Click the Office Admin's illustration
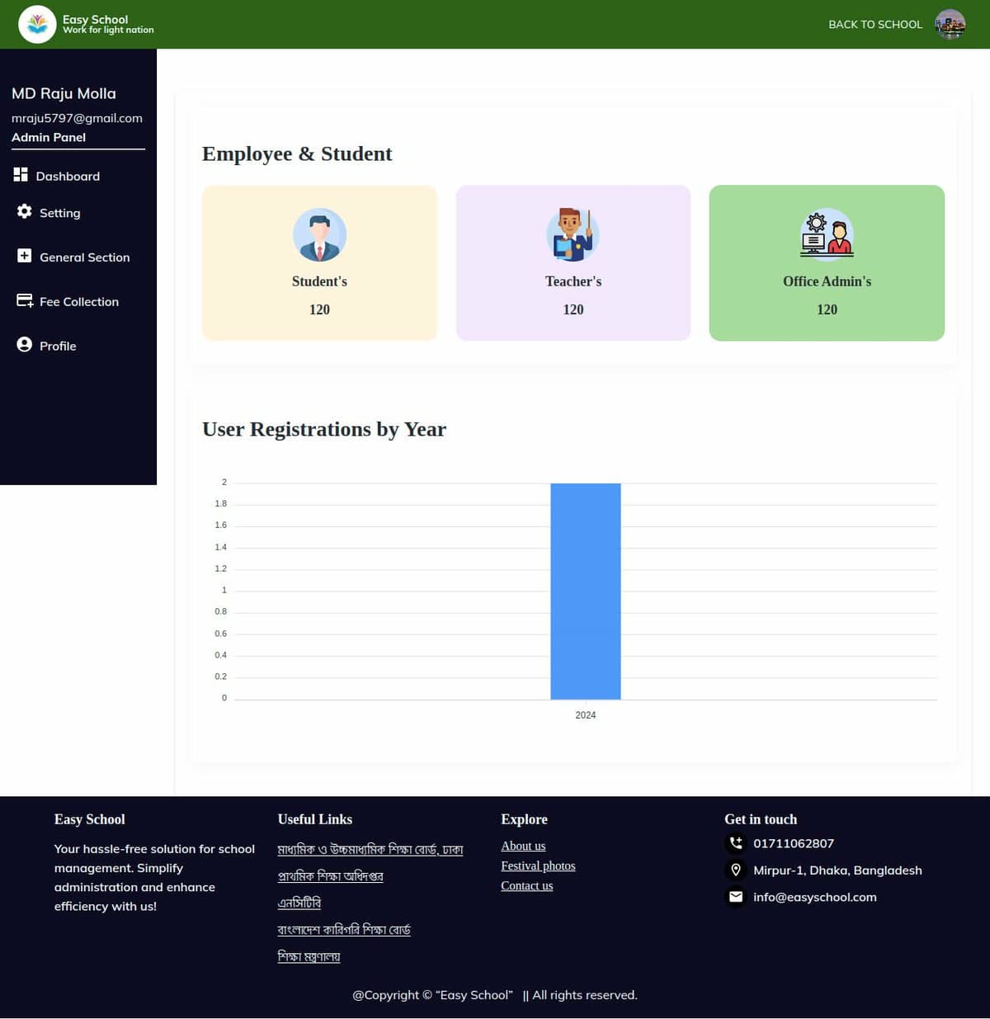The height and width of the screenshot is (1019, 990). tap(826, 234)
